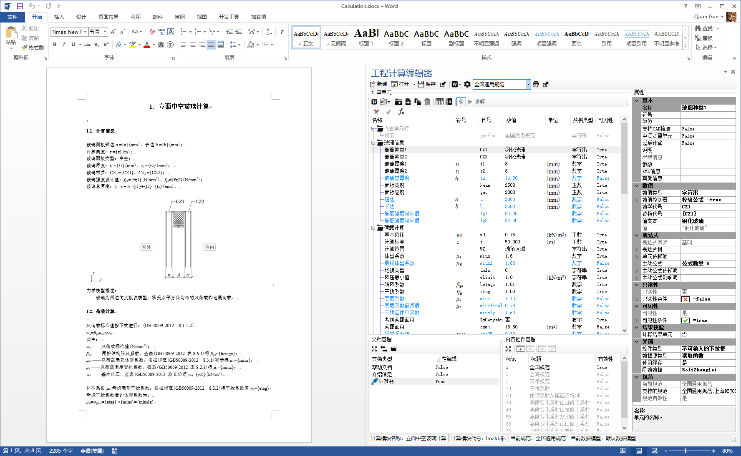Image resolution: width=741 pixels, height=456 pixels.
Task: Click the green checkmark confirm icon
Action: (388, 112)
